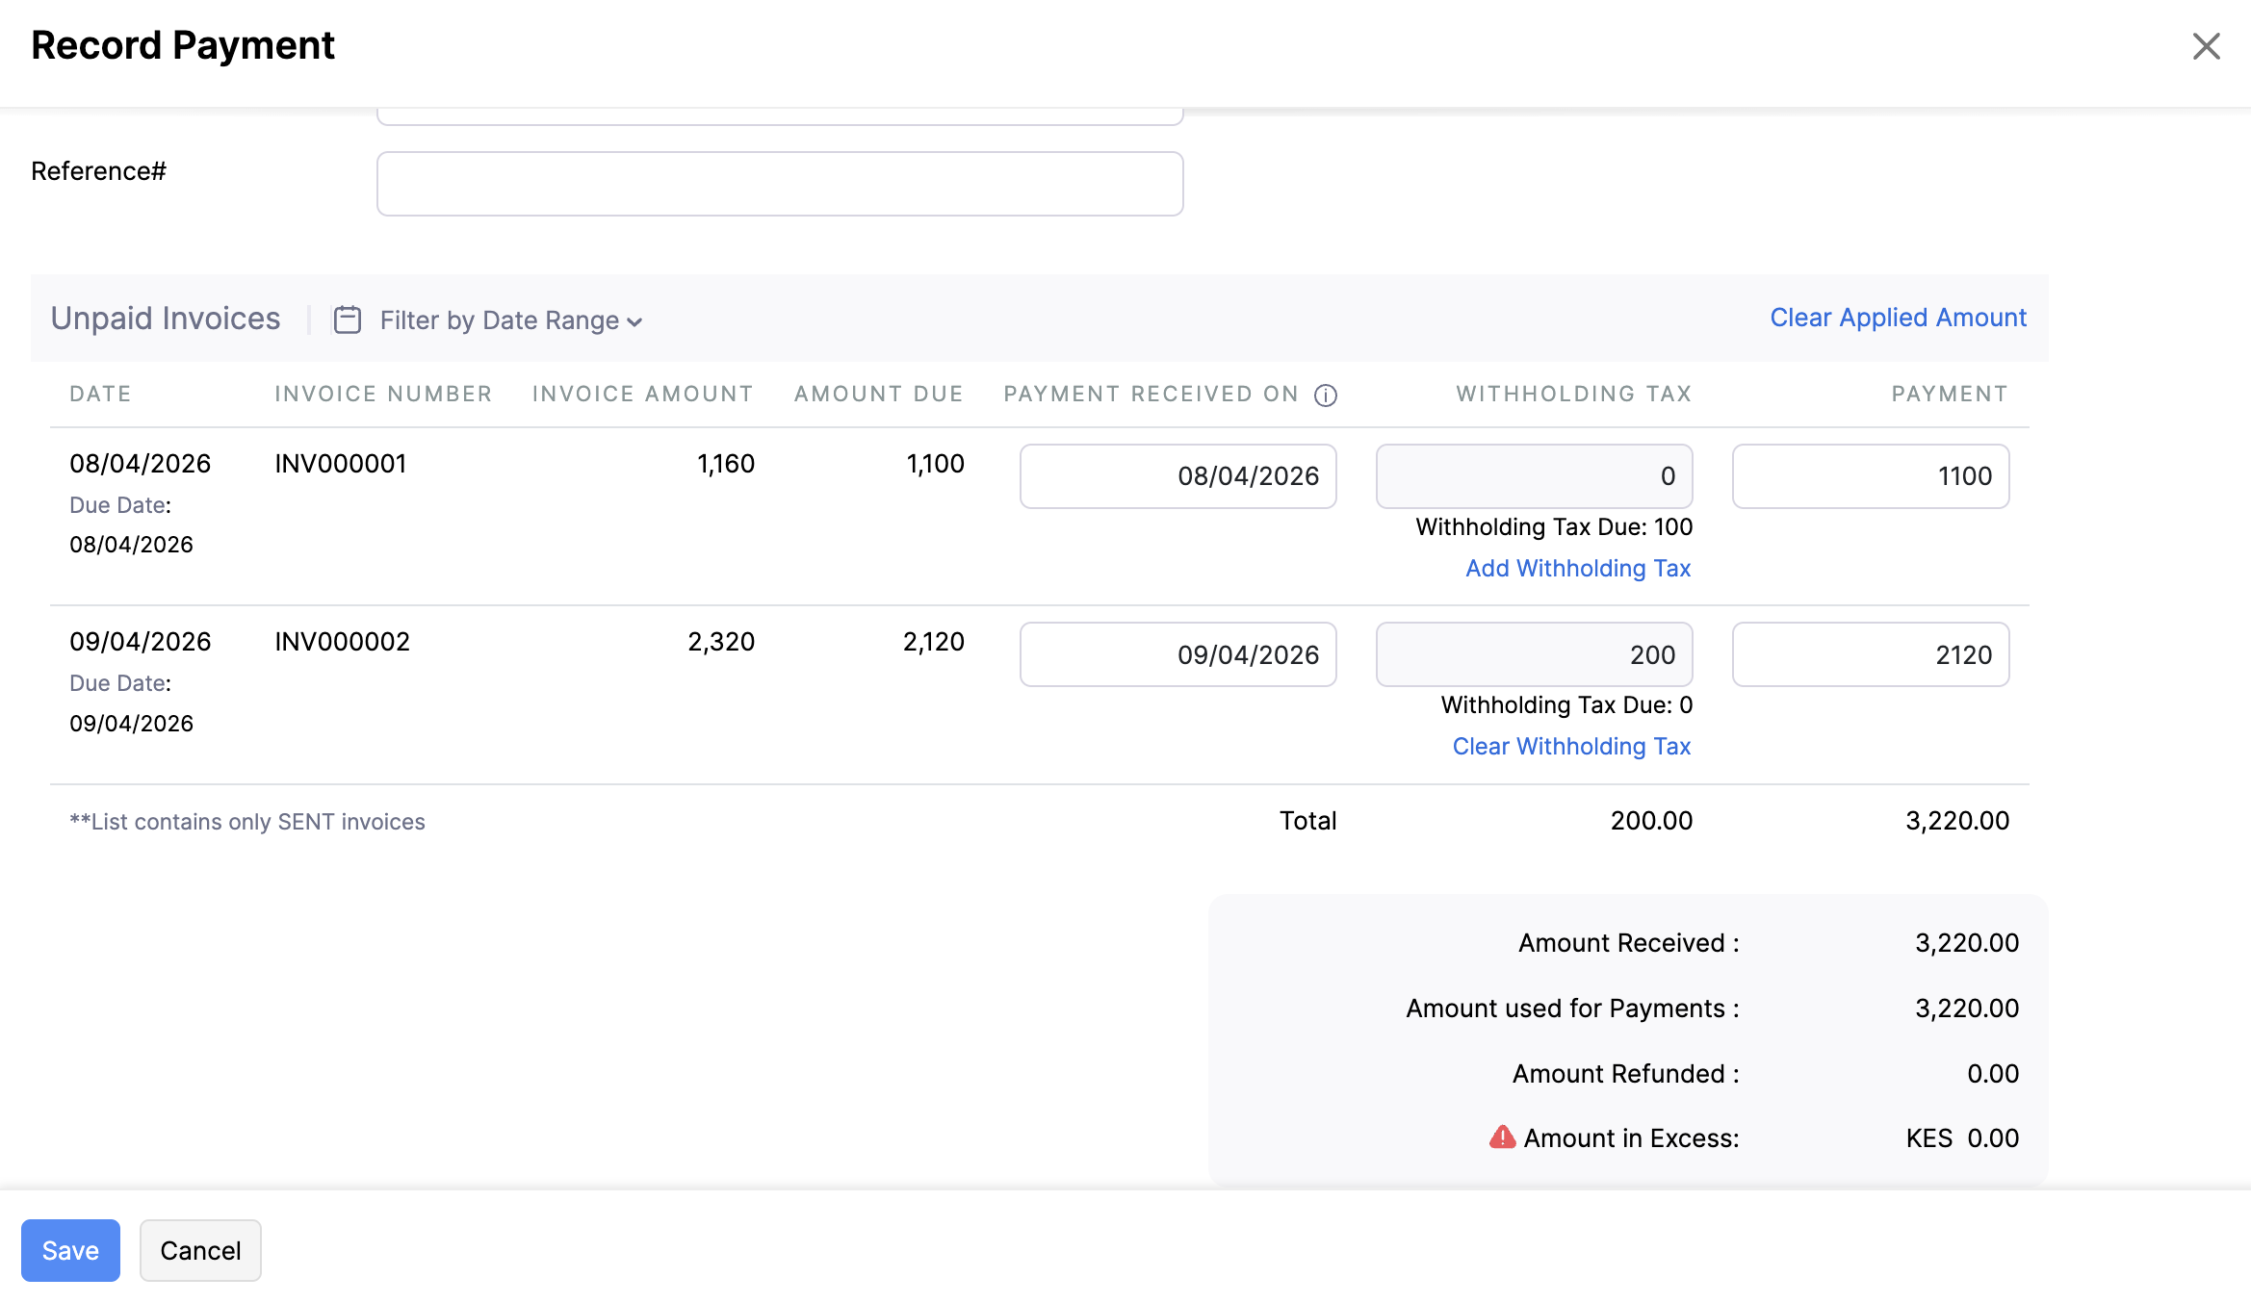
Task: Click the 2,320 invoice amount cell
Action: point(721,642)
